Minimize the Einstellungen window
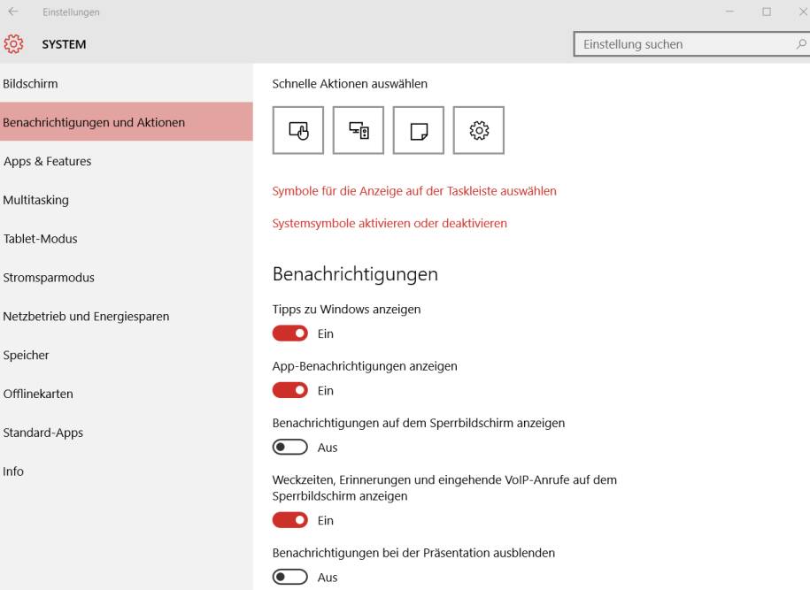 tap(729, 11)
